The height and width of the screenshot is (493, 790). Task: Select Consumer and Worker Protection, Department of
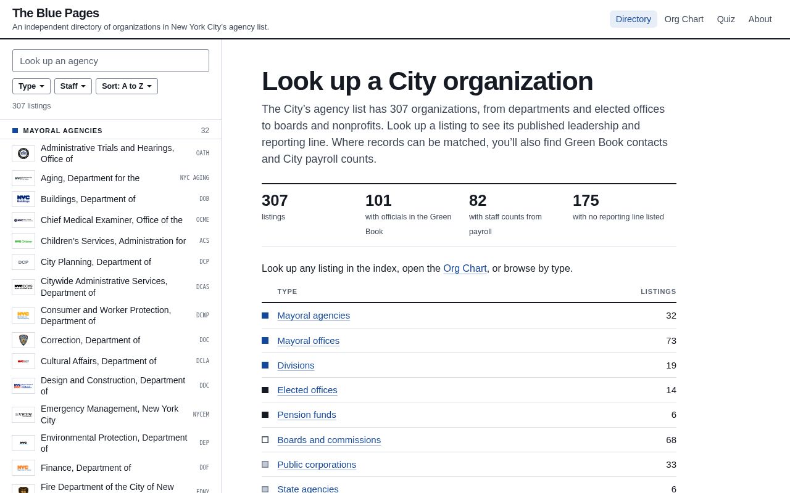tap(111, 316)
